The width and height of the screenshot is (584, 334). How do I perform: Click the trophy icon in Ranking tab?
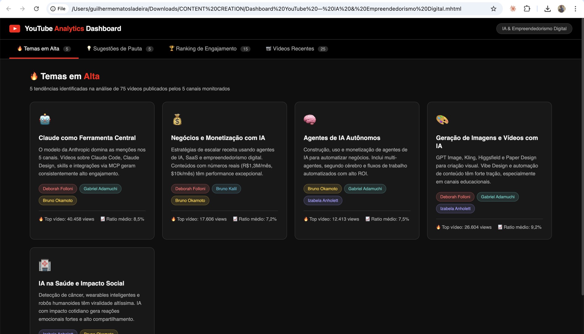point(171,48)
